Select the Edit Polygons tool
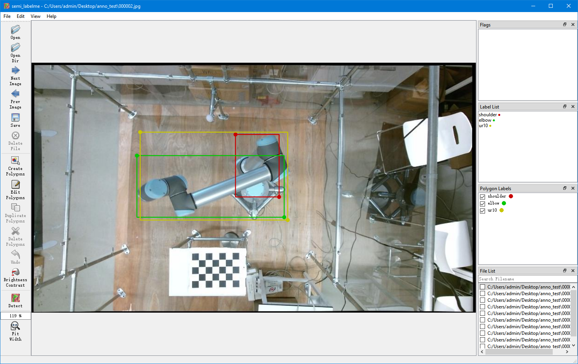The image size is (578, 364). (16, 184)
